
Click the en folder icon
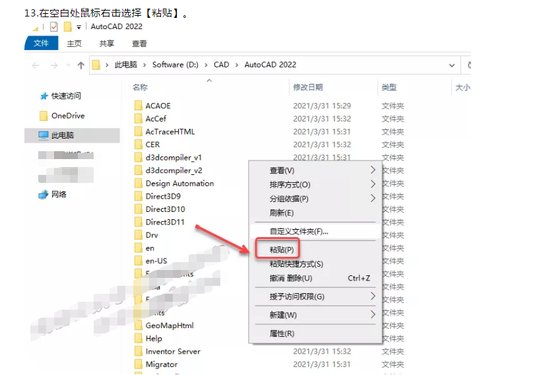pos(139,248)
